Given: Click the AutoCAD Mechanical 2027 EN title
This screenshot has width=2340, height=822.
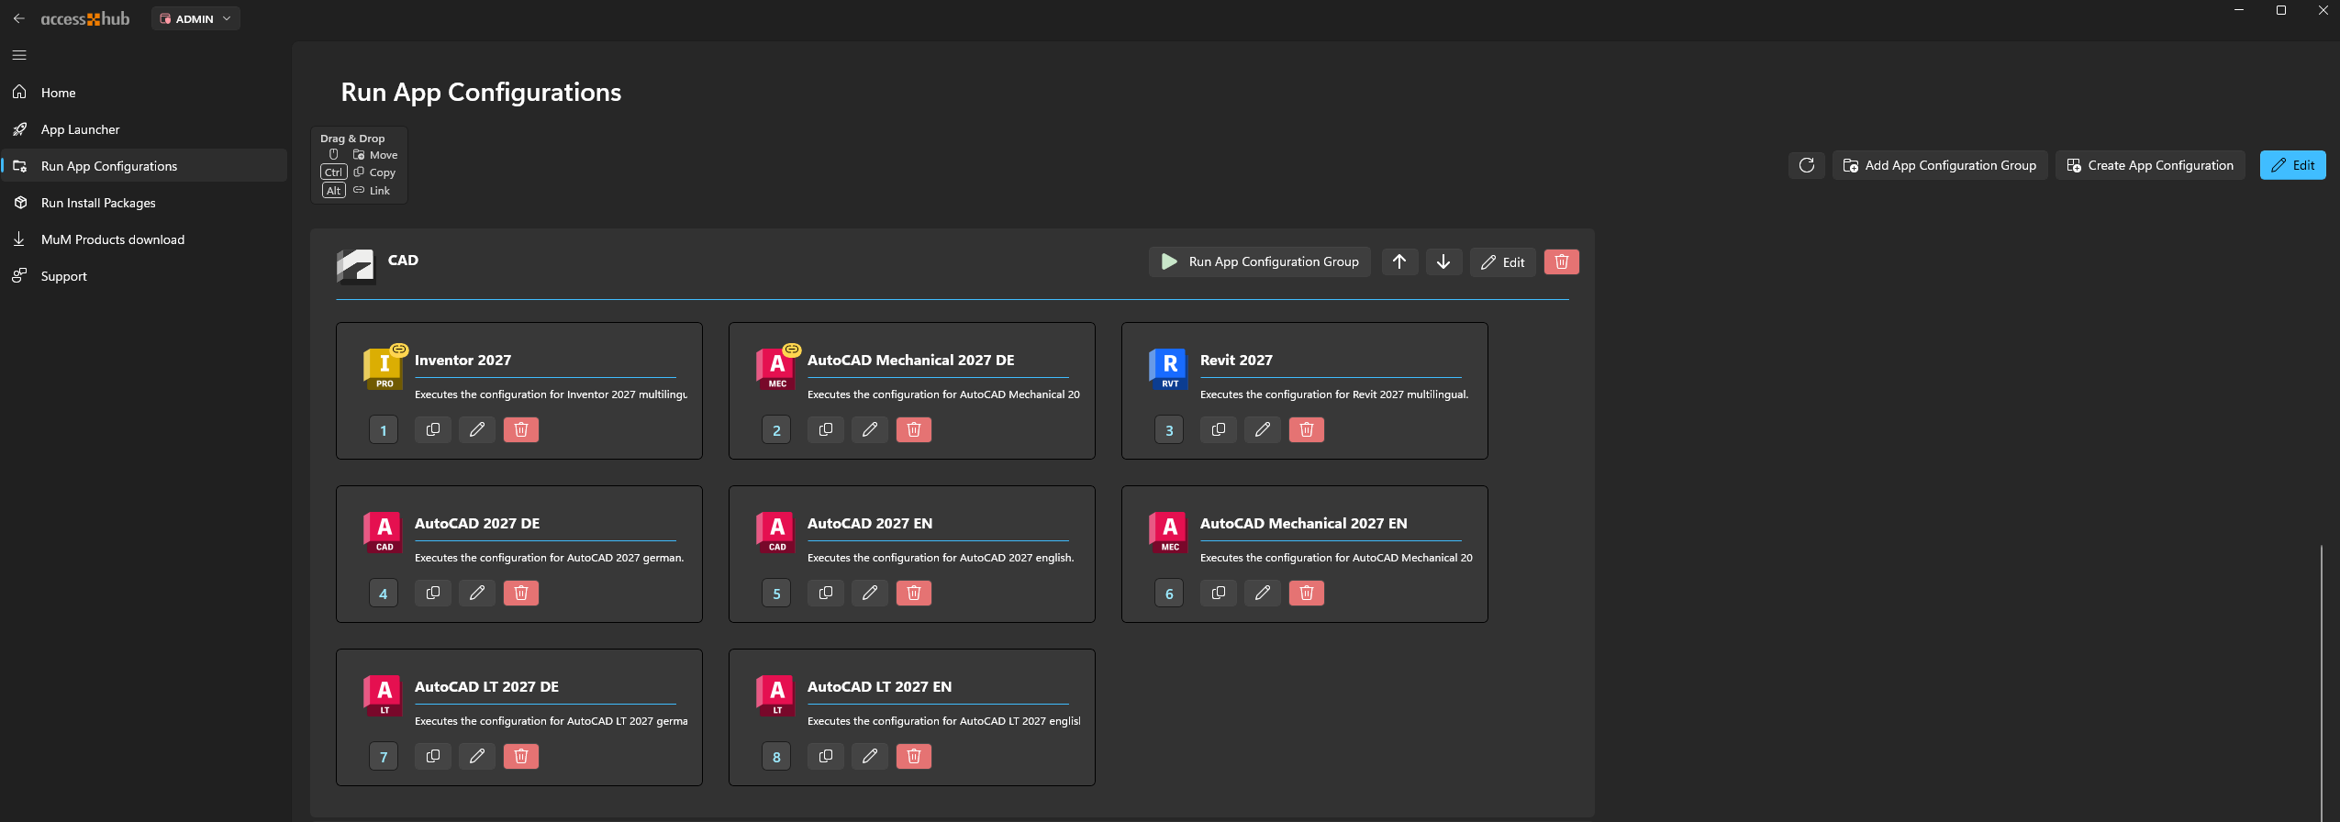Looking at the screenshot, I should tap(1303, 523).
